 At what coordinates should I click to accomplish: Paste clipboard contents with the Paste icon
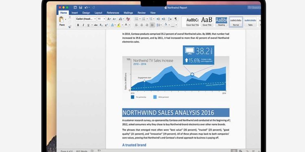click(x=61, y=19)
